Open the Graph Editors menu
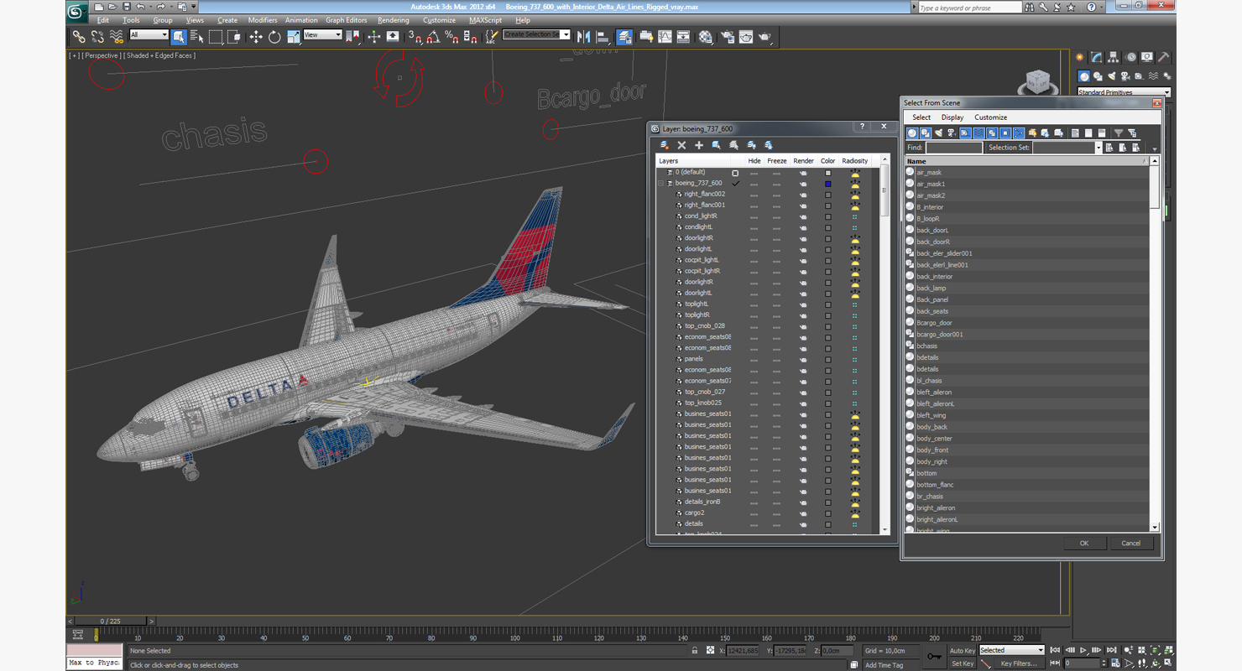 click(x=346, y=20)
